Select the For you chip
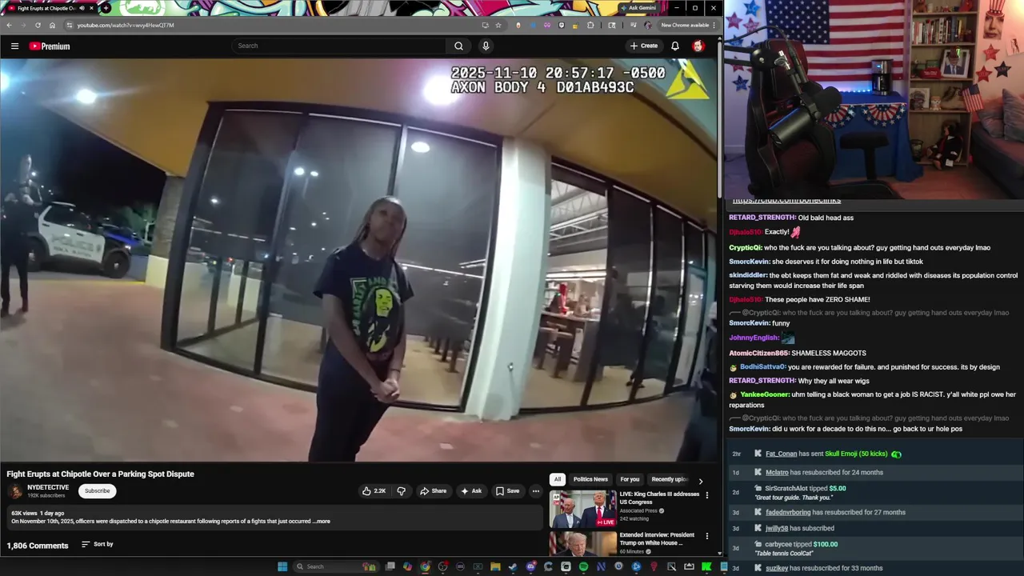 click(630, 479)
